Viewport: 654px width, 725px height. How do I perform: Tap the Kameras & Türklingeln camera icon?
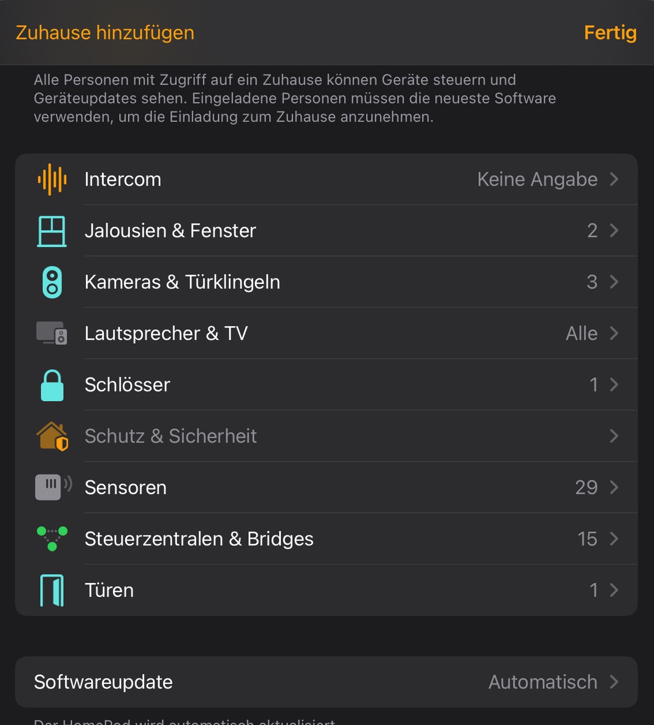pos(52,282)
